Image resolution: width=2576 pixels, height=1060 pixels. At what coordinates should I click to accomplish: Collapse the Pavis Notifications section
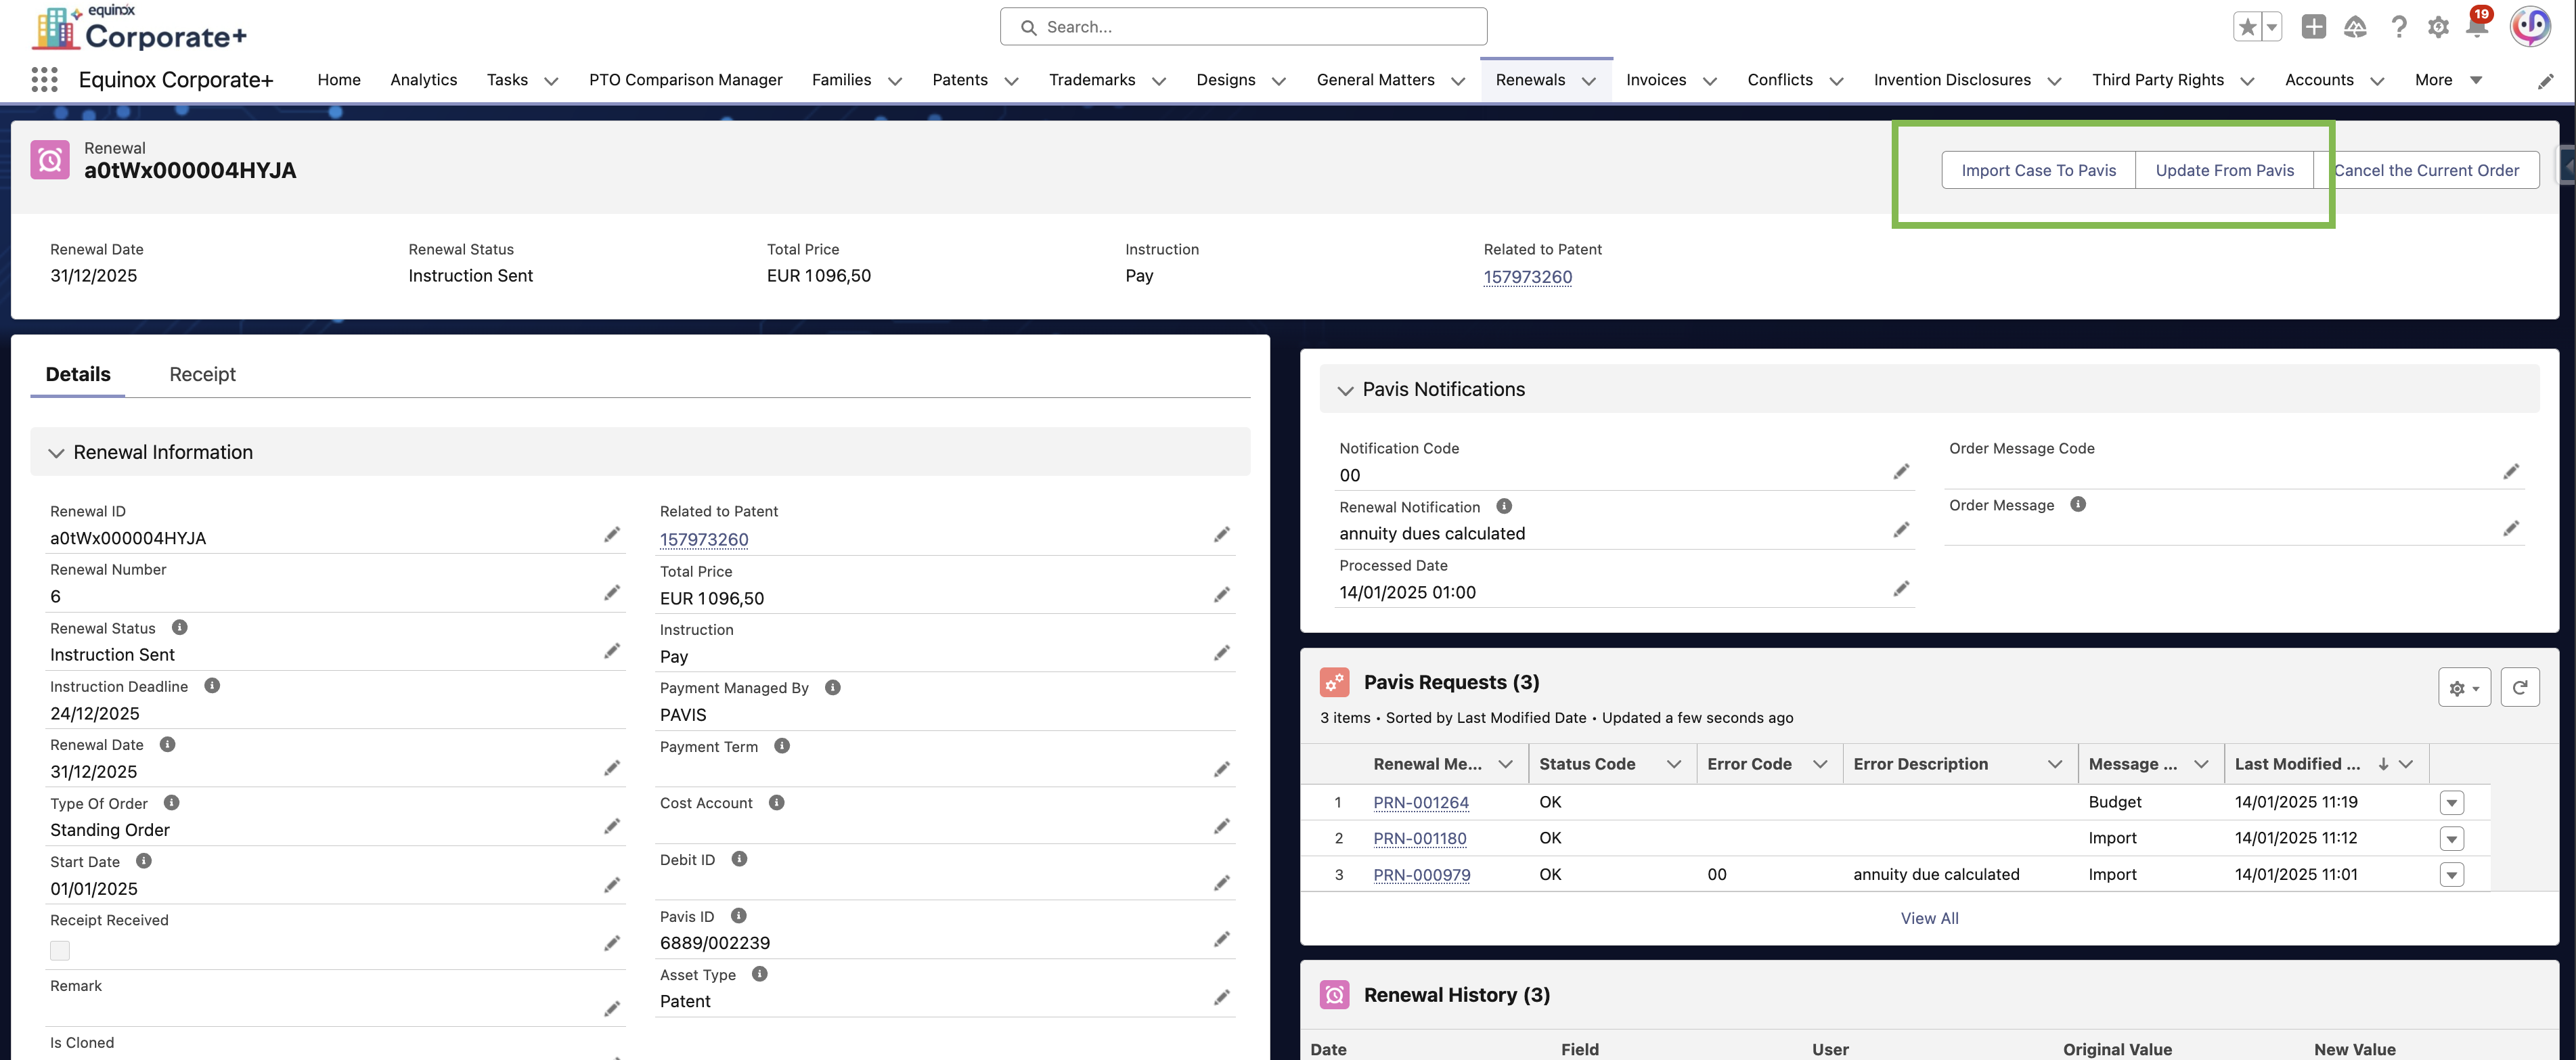[x=1345, y=390]
